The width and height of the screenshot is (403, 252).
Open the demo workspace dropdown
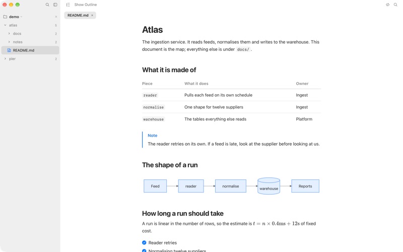[21, 17]
